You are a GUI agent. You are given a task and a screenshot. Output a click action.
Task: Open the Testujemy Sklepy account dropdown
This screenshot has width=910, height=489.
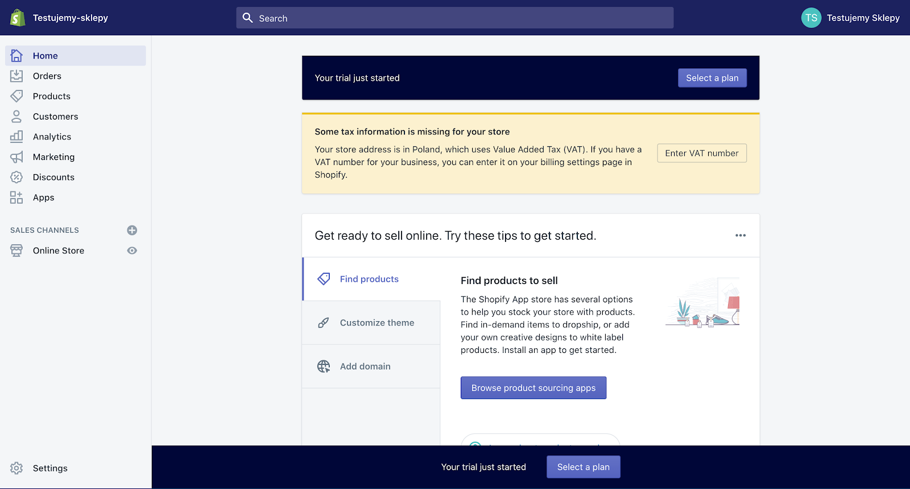point(863,18)
